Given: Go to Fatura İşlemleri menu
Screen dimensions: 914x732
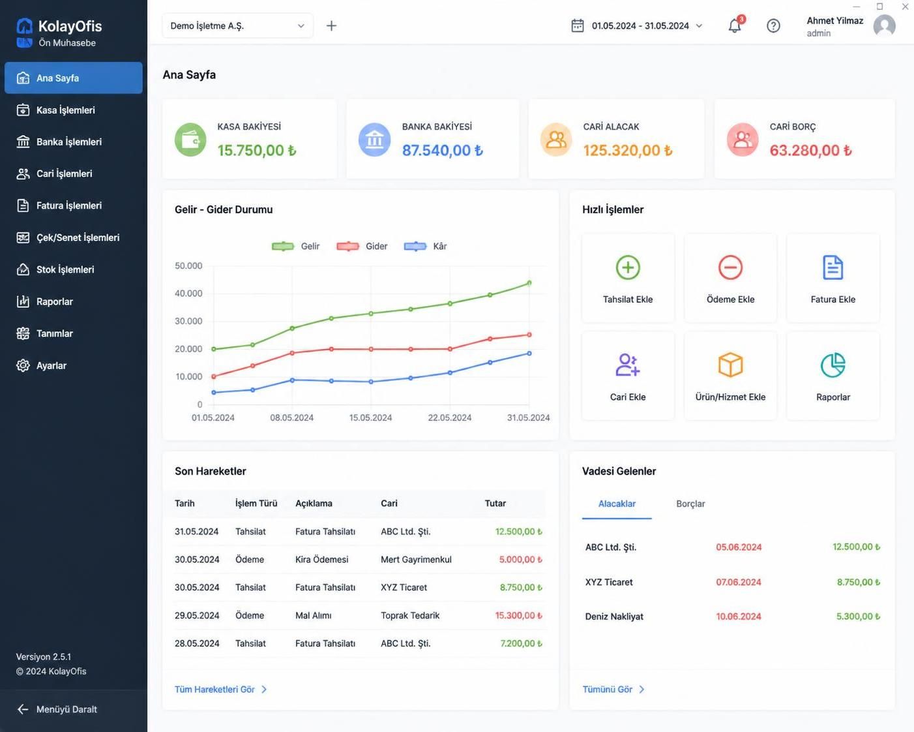Looking at the screenshot, I should click(74, 206).
